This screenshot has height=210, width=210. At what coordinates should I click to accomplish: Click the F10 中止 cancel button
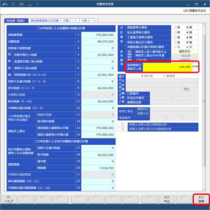[167, 200]
